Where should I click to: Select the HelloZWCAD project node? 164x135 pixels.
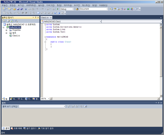click(x=15, y=27)
